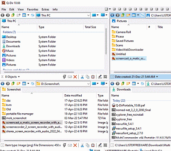Click the back arrow in the Downloads pane
Viewport: 171px width, 151px height.
pos(112,84)
